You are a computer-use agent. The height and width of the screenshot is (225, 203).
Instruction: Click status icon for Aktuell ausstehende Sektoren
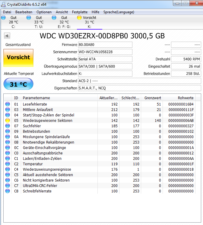[8, 175]
